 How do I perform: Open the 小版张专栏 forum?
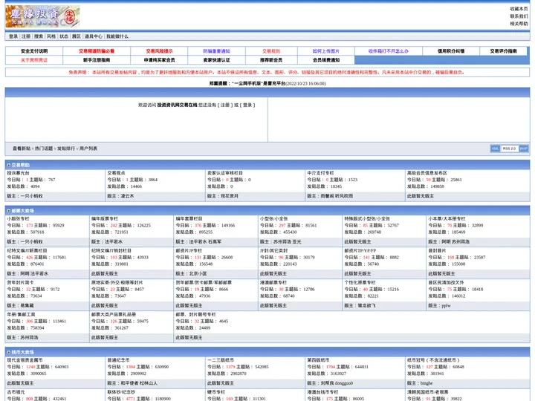click(18, 218)
